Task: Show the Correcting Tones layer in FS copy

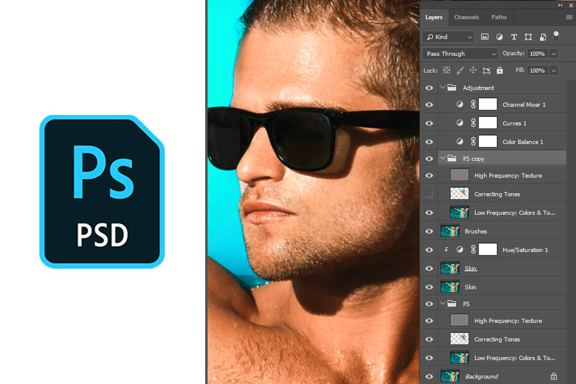Action: 429,193
